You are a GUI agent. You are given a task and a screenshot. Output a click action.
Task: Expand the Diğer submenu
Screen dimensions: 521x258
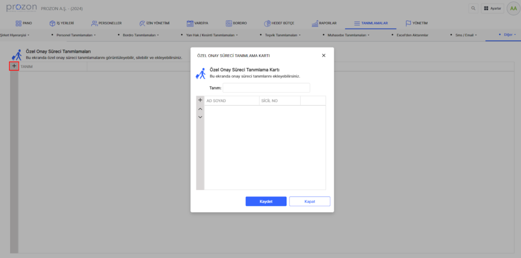(509, 35)
